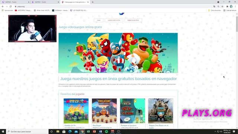Screen dimensions: 238x134
Task: Switch to the first Twitch tab
Action: (x=15, y=2)
